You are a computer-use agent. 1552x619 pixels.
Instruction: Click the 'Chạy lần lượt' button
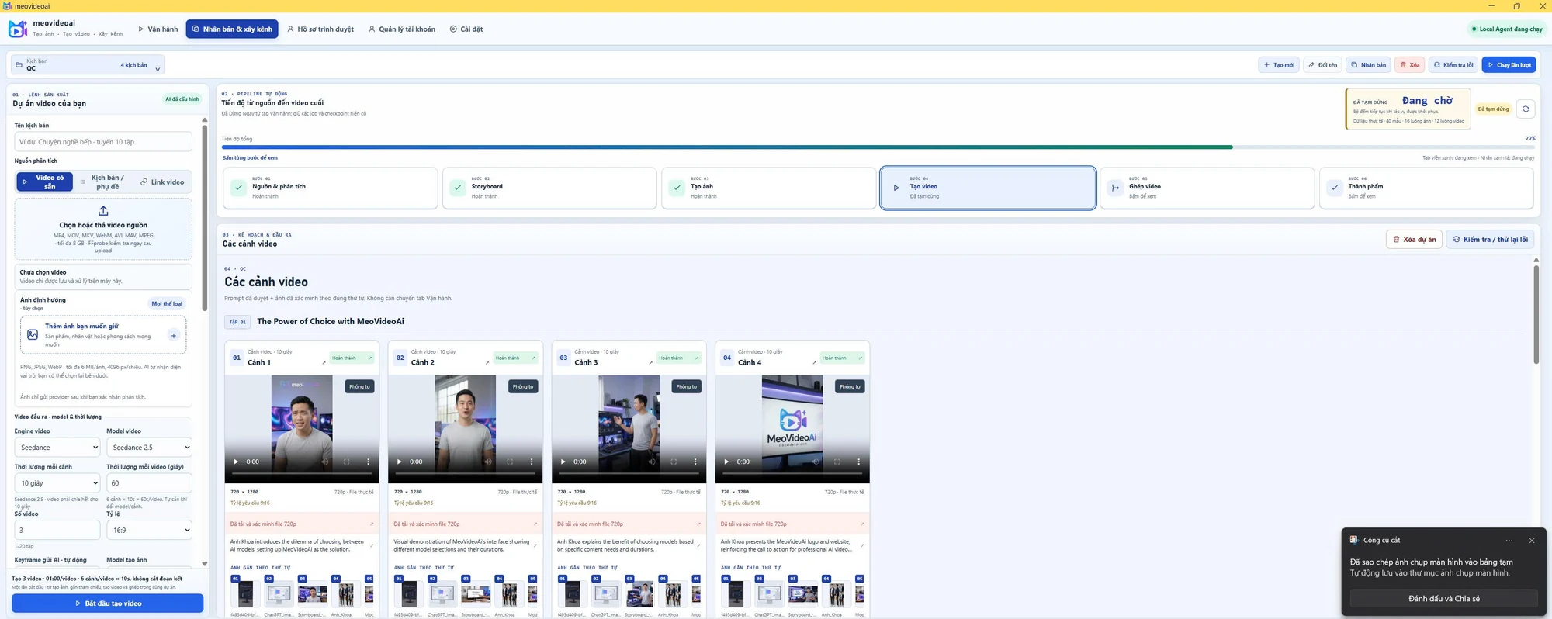point(1509,65)
